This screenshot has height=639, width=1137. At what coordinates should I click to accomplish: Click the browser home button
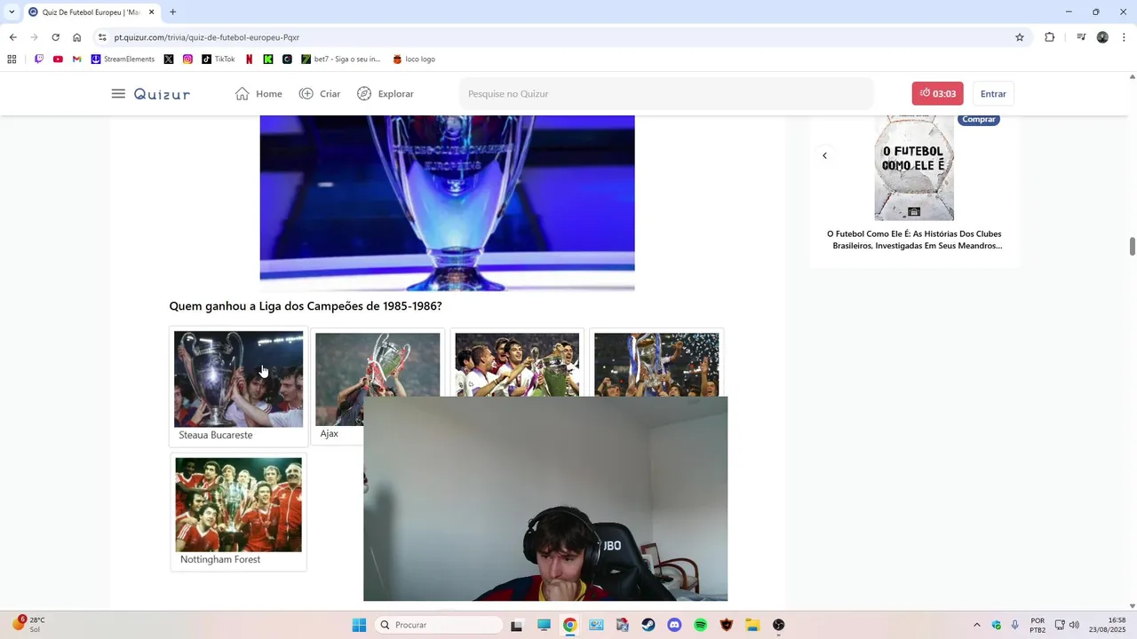[x=77, y=37]
